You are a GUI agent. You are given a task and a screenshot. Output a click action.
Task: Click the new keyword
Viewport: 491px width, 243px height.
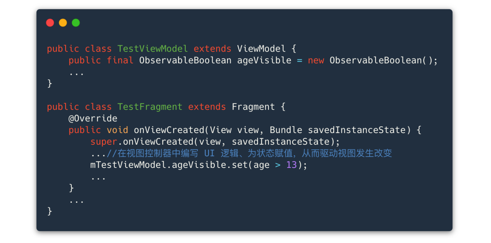(316, 61)
